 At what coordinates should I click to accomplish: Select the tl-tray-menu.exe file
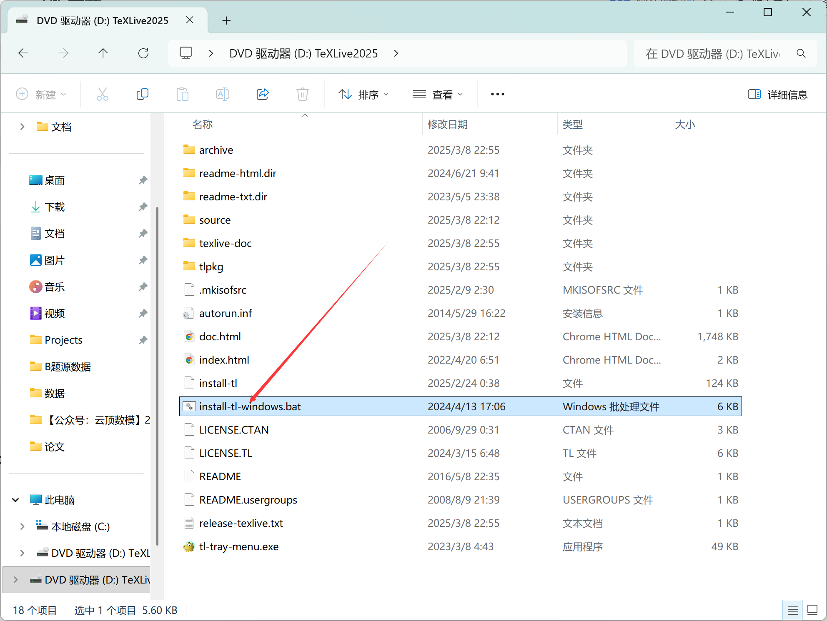pos(239,546)
